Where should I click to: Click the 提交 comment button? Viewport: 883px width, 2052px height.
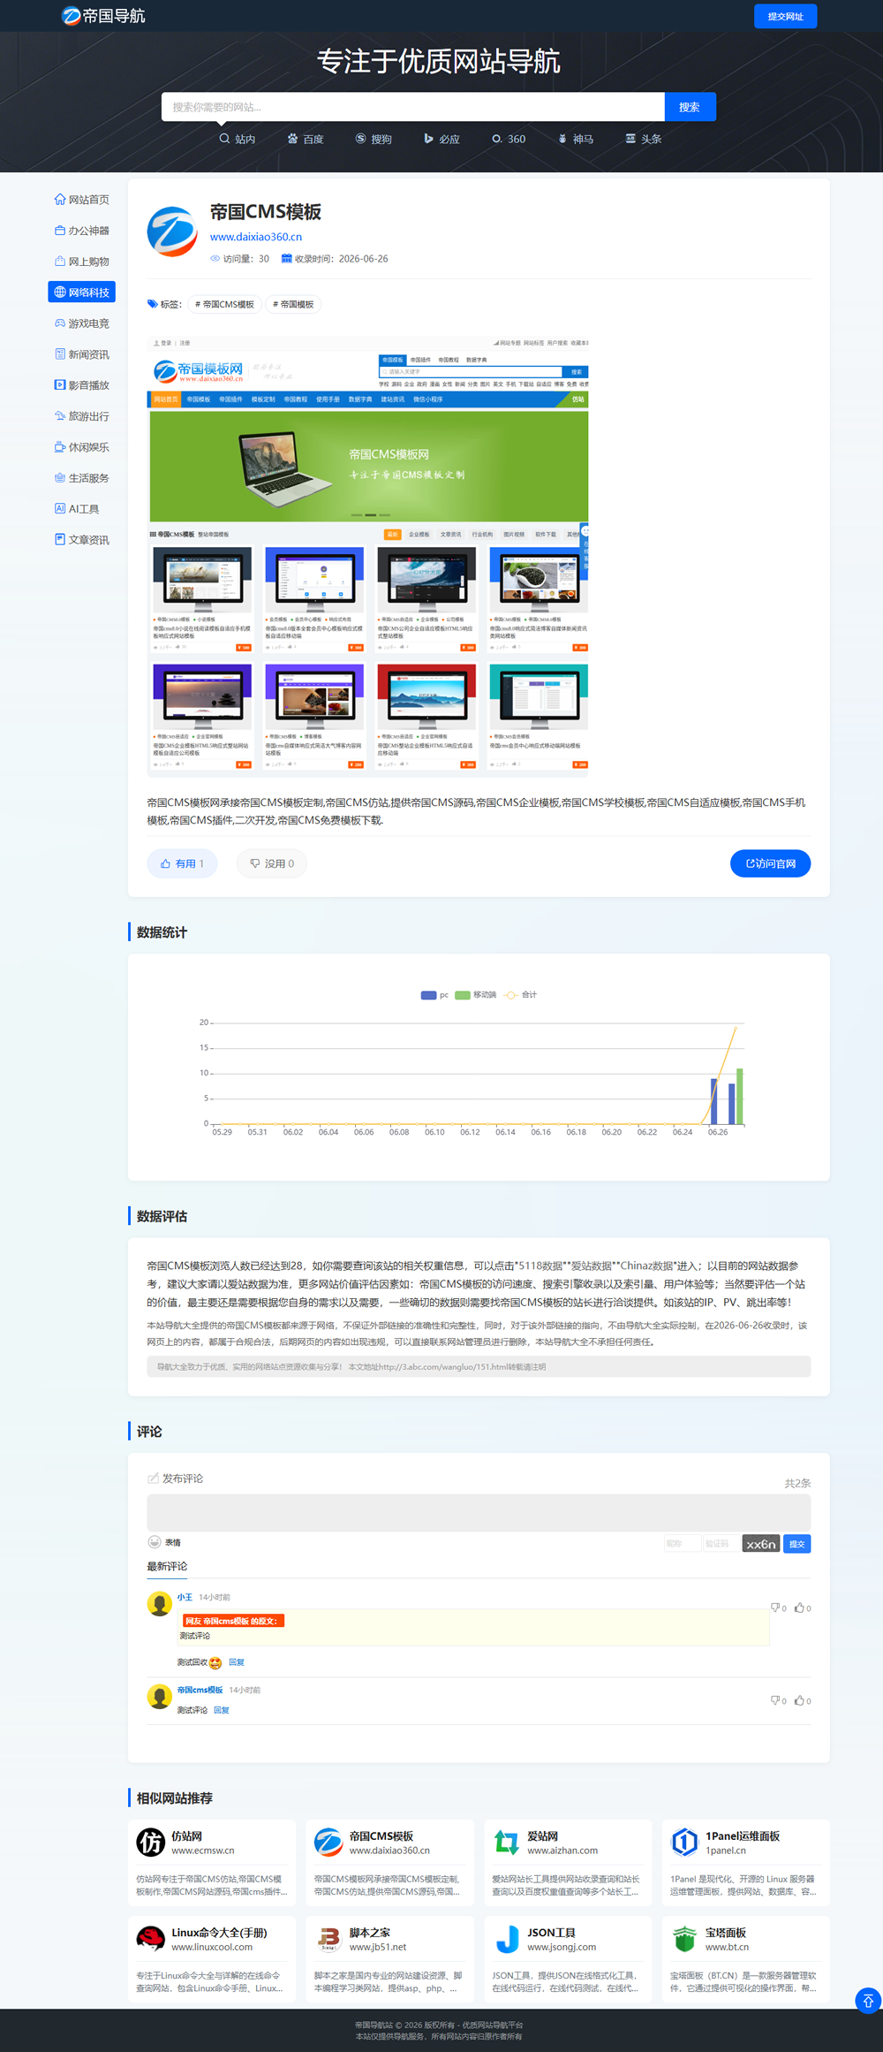point(797,1544)
